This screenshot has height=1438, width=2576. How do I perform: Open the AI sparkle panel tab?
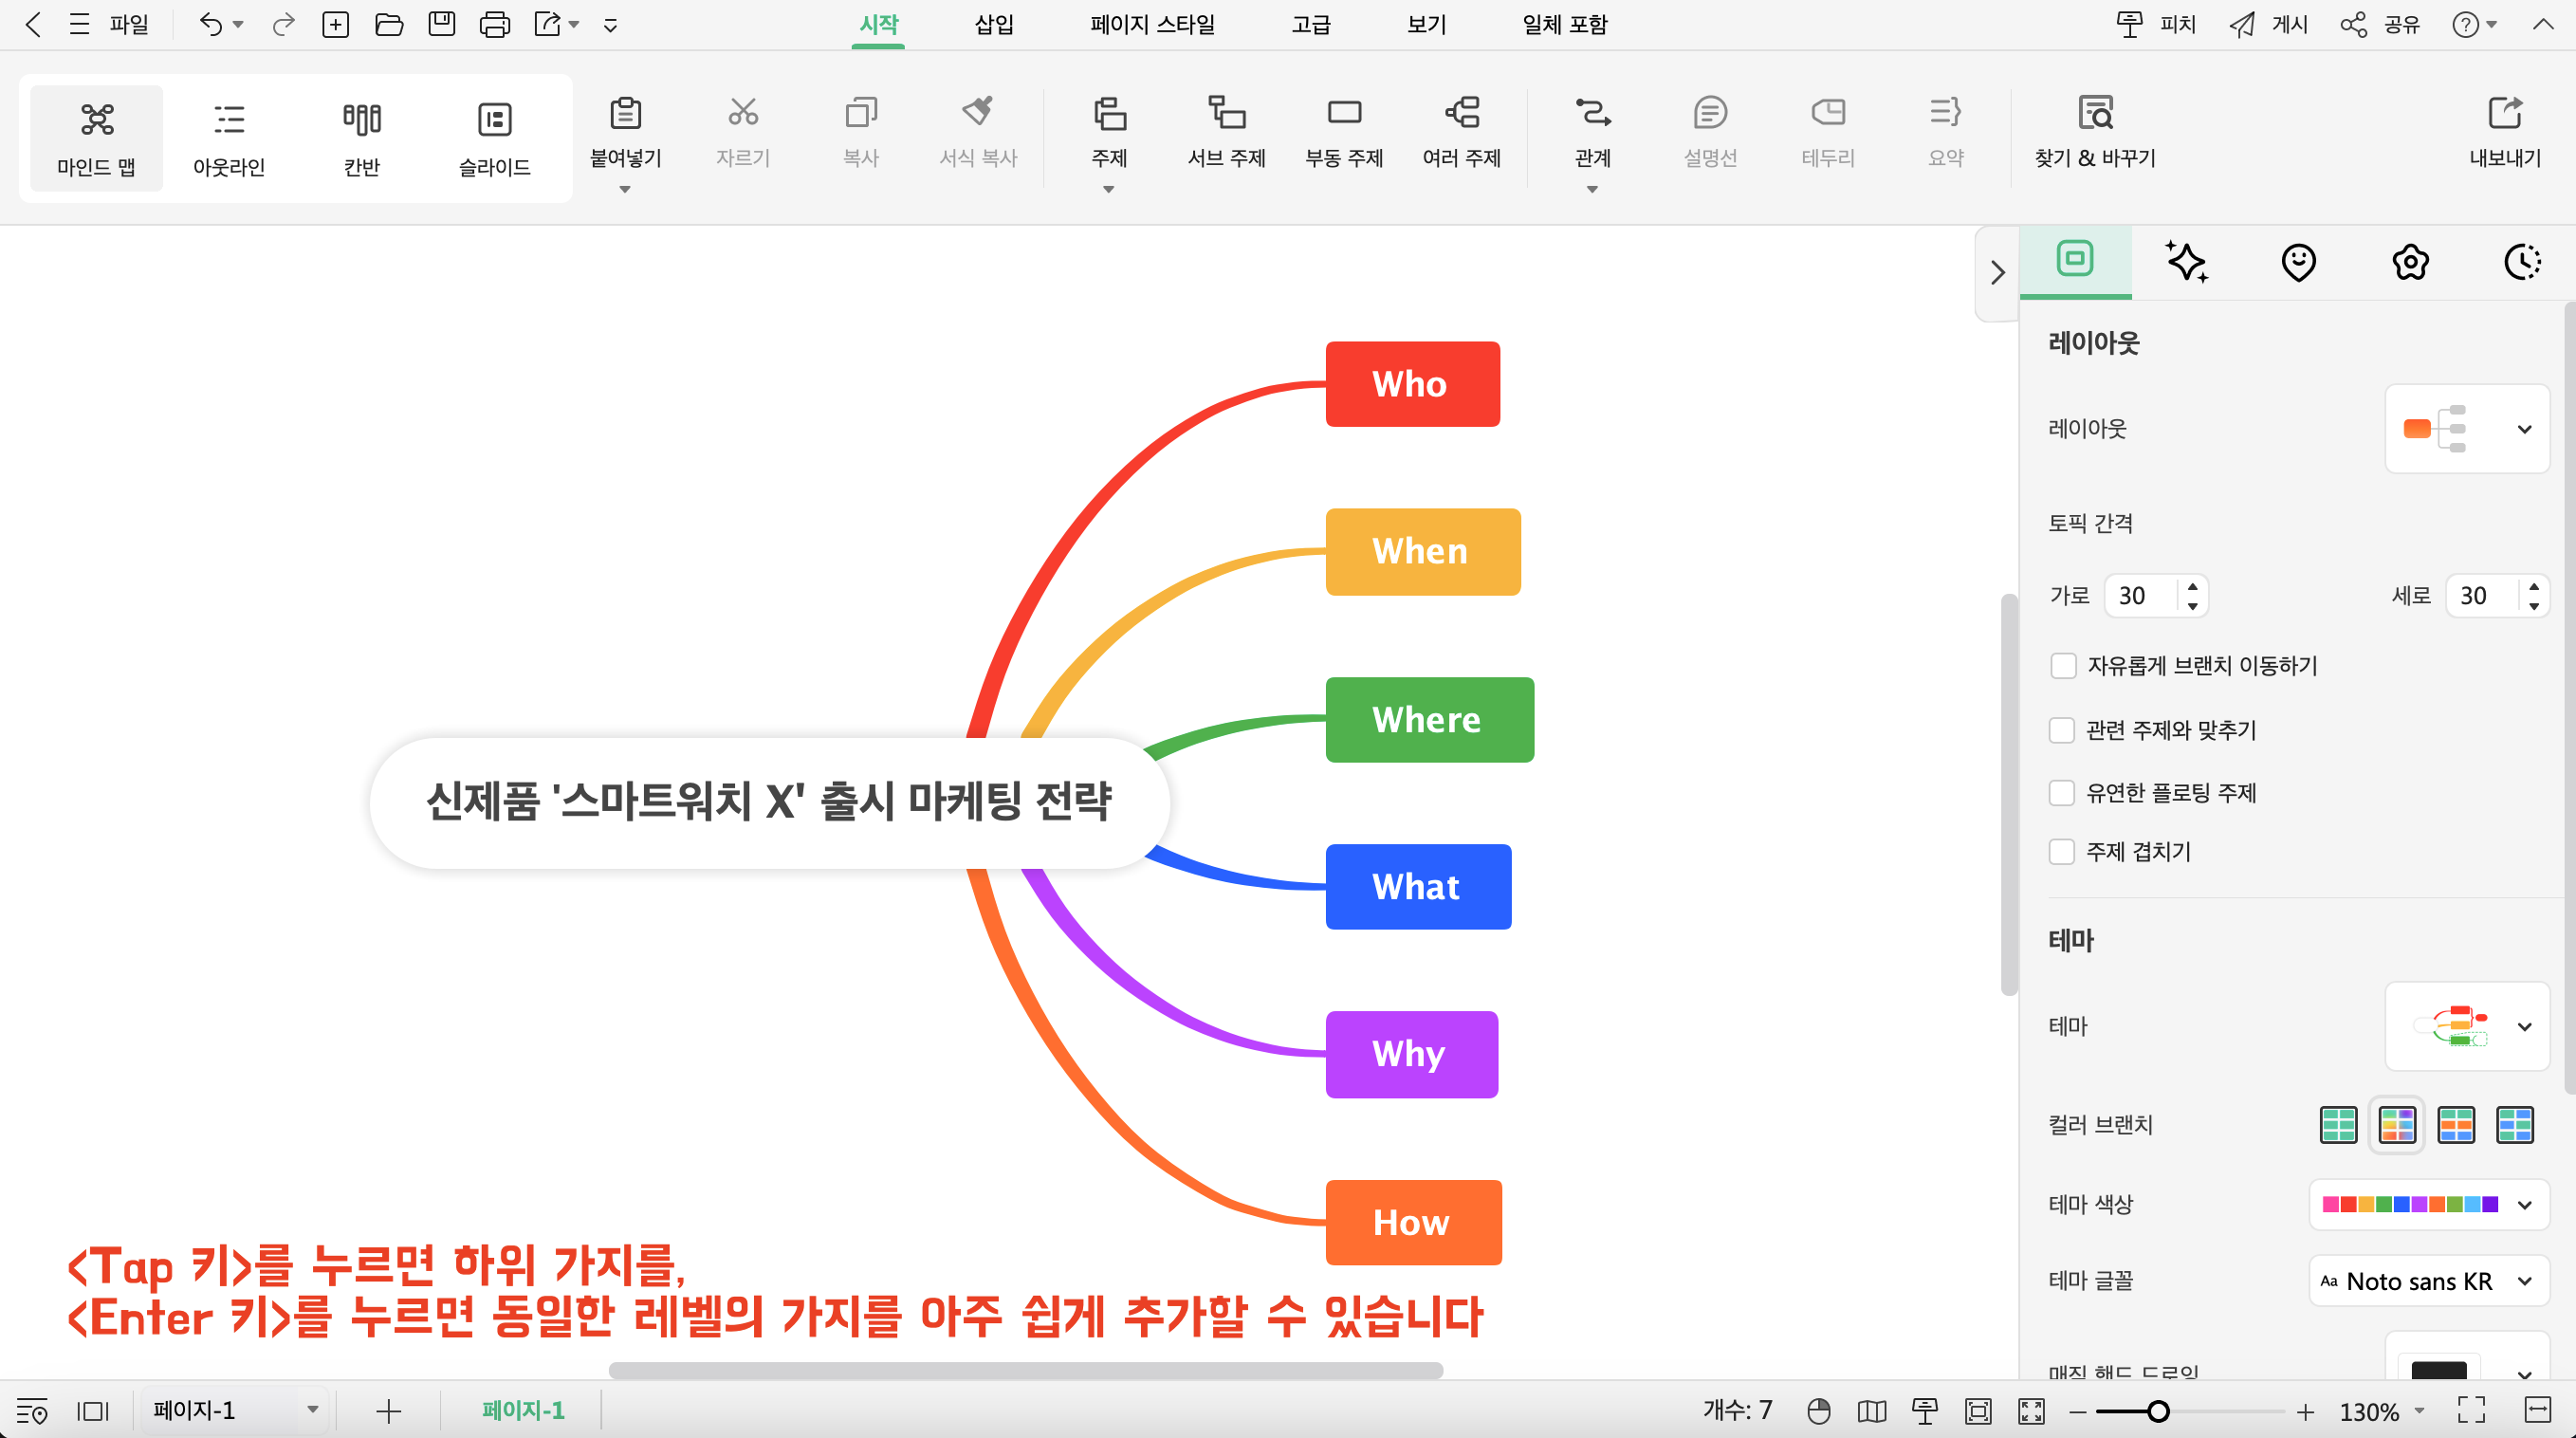click(x=2186, y=262)
